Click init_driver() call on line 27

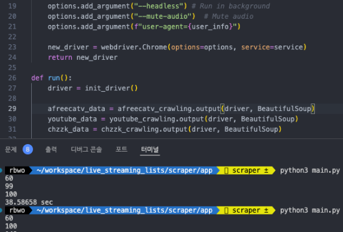coord(111,89)
